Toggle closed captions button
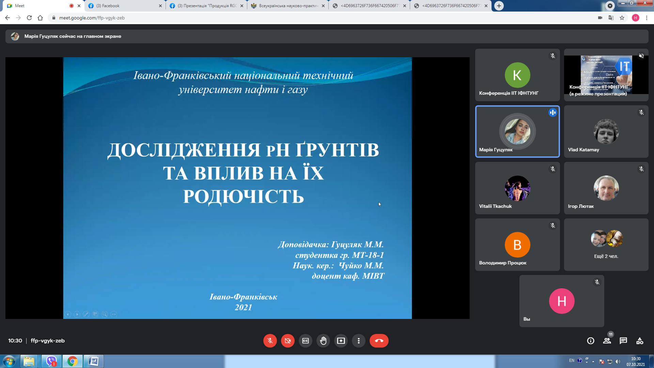This screenshot has height=368, width=654. click(305, 341)
